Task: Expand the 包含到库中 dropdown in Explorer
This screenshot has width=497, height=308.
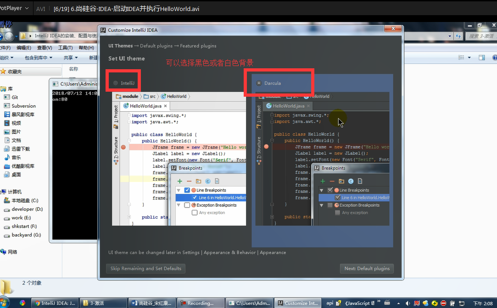Action: [x=39, y=58]
